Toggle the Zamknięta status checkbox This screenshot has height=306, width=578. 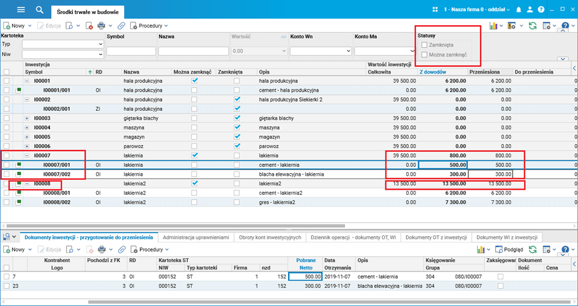424,45
